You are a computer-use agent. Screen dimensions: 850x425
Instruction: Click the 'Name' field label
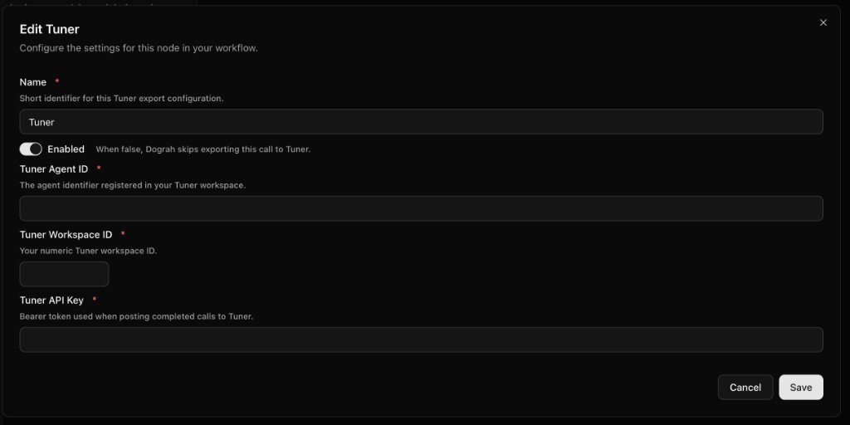33,82
